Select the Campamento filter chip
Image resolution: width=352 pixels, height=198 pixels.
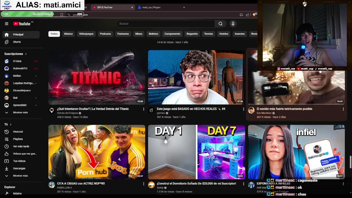pyautogui.click(x=172, y=34)
